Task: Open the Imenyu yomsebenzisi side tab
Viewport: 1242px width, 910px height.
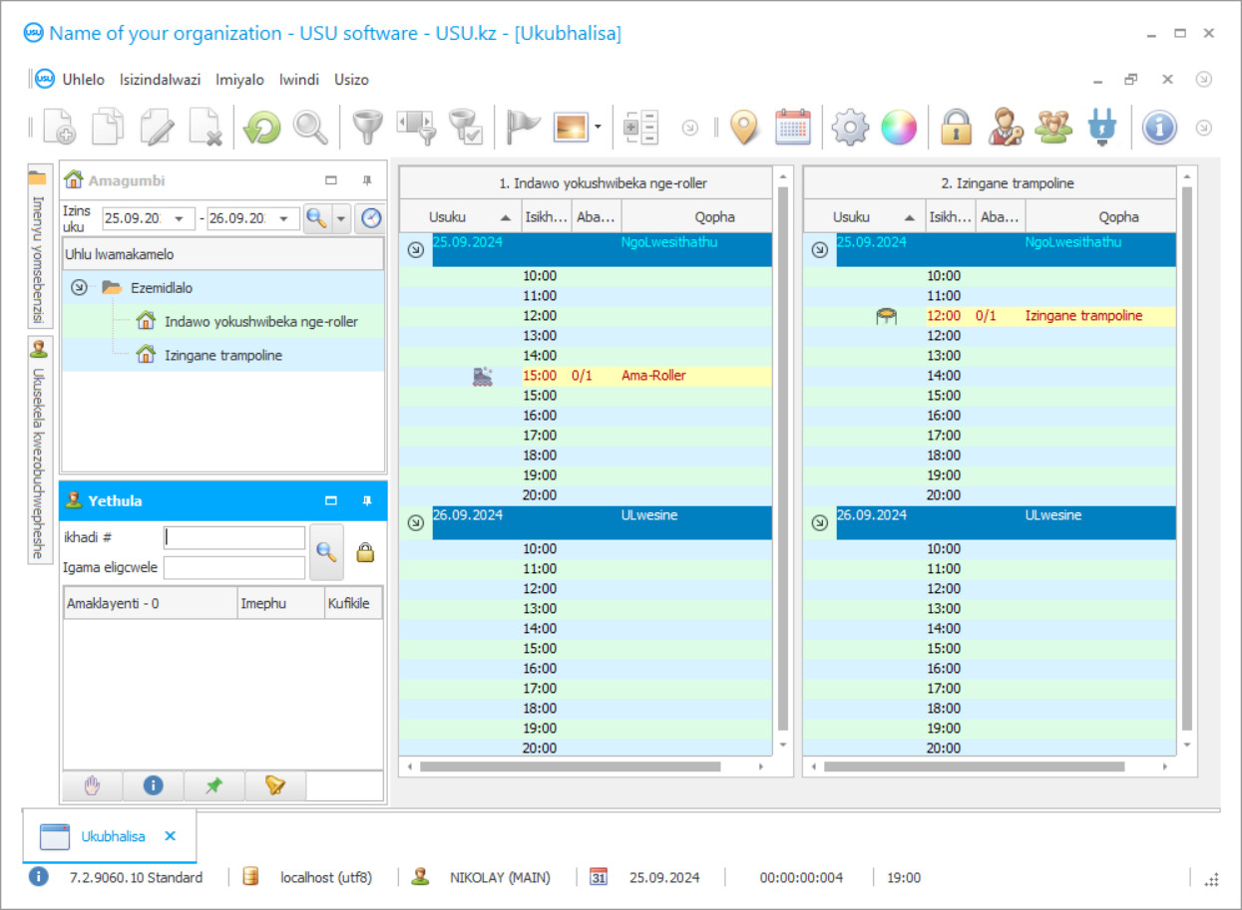Action: click(x=39, y=247)
